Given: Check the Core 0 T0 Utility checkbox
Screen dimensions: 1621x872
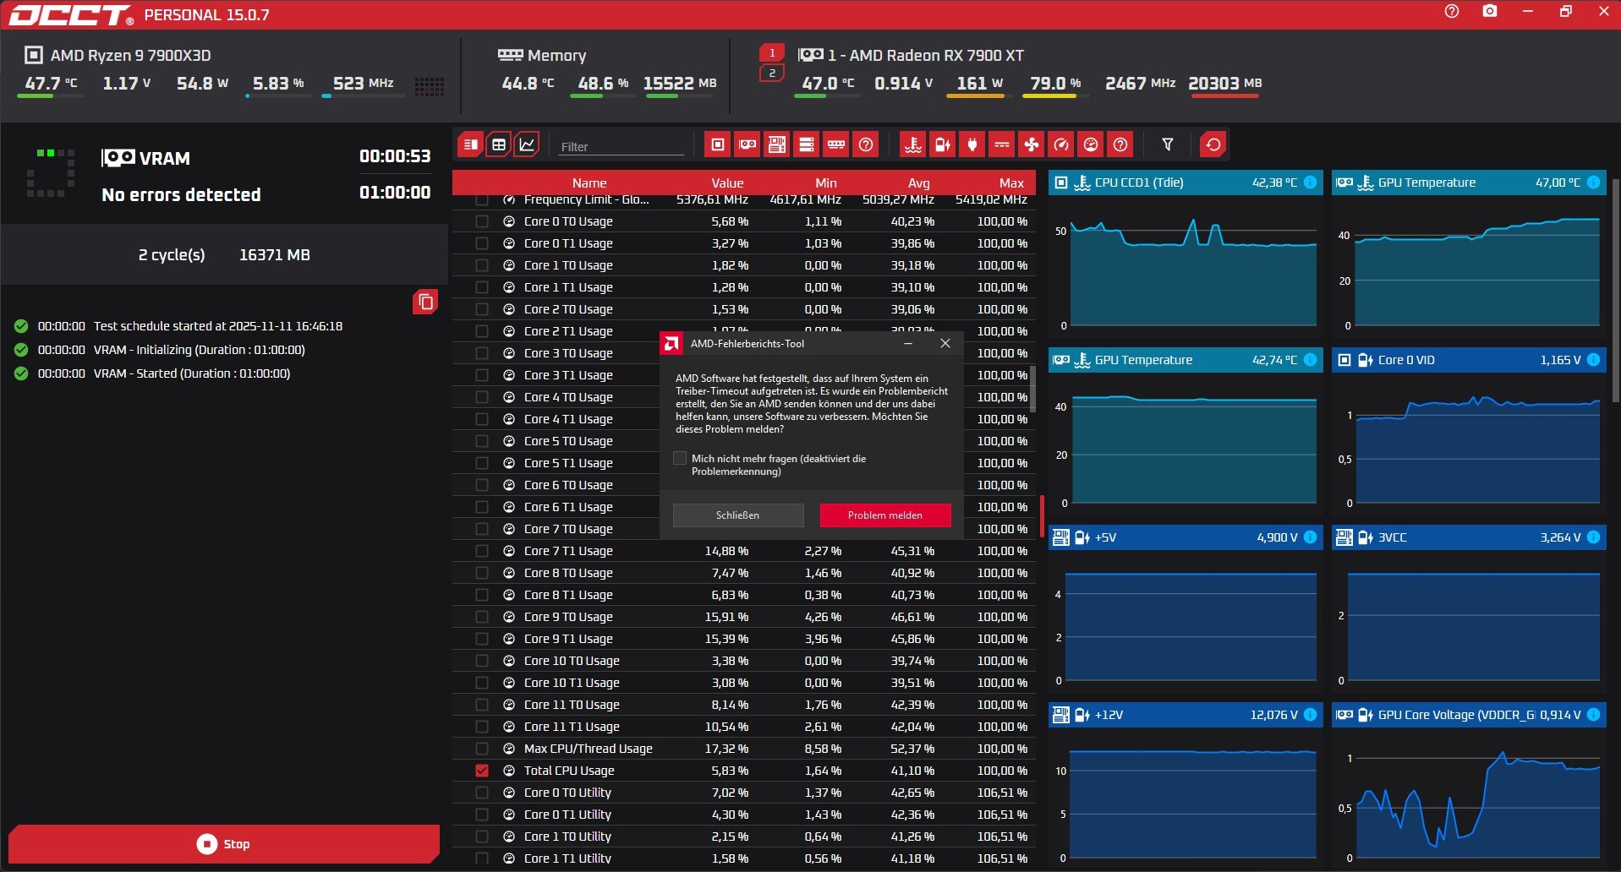Looking at the screenshot, I should click(482, 793).
